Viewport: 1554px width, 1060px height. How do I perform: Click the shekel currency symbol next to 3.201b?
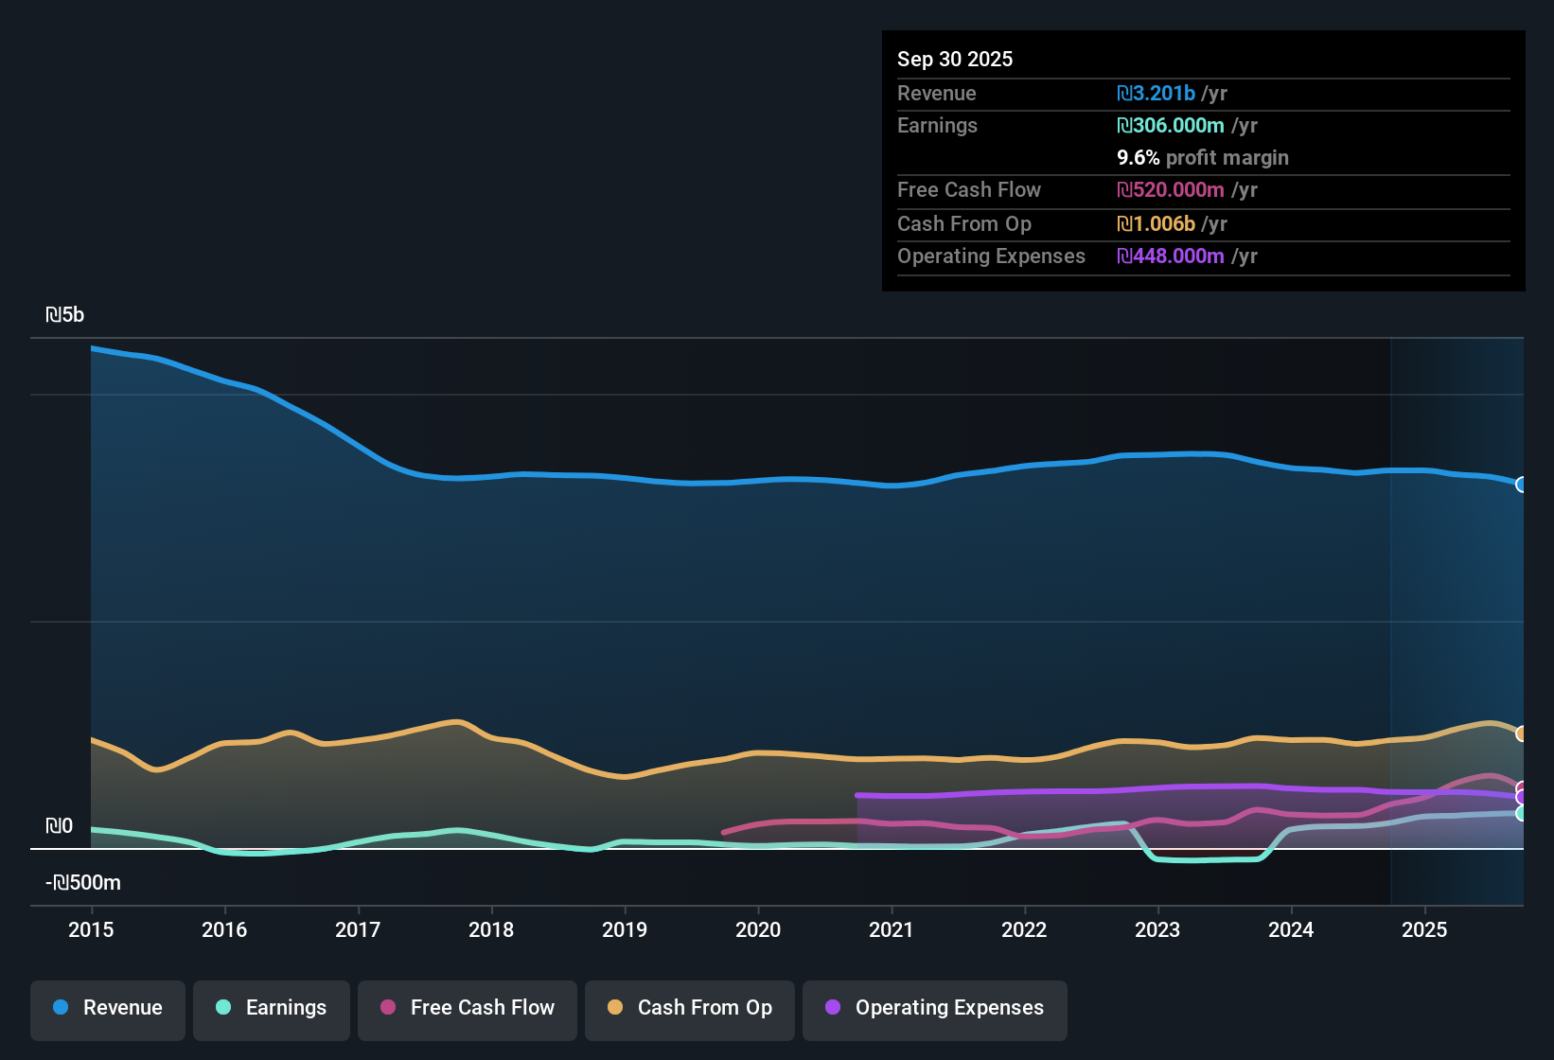pyautogui.click(x=1124, y=93)
